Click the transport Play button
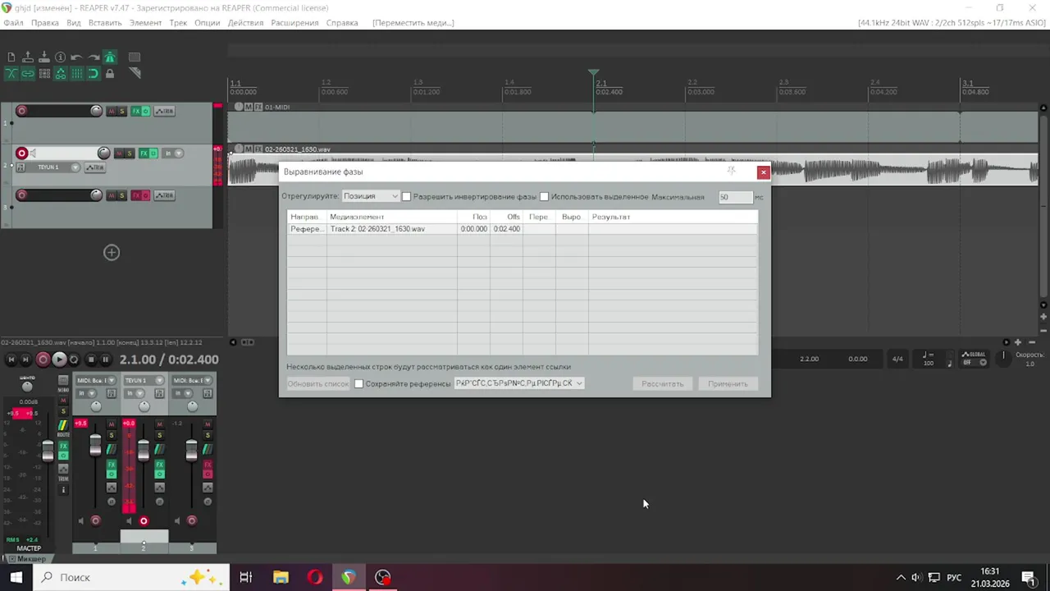 (x=59, y=360)
